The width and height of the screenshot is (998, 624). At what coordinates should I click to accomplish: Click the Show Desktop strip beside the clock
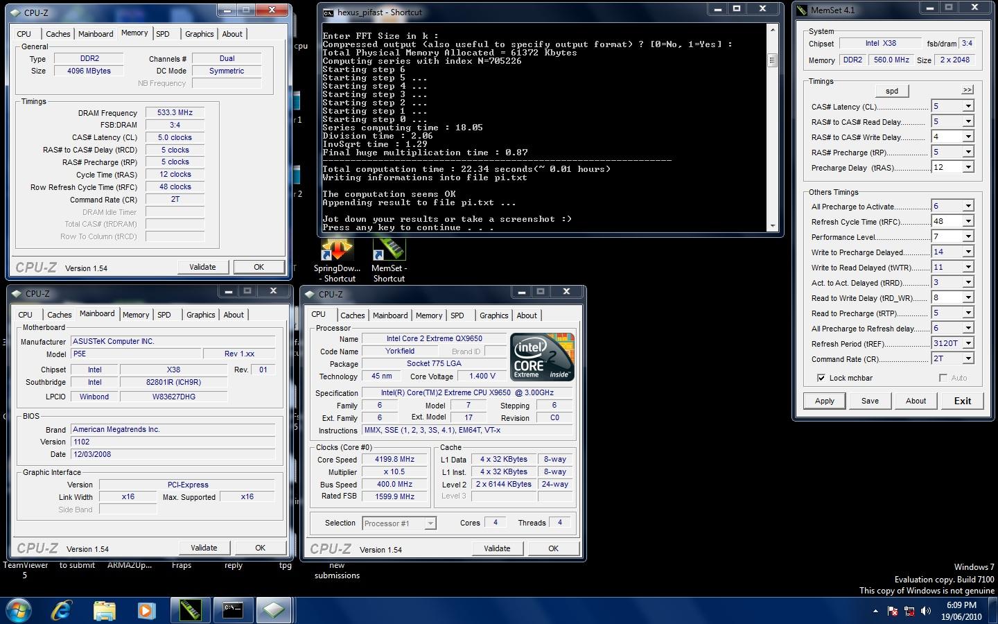pos(993,611)
